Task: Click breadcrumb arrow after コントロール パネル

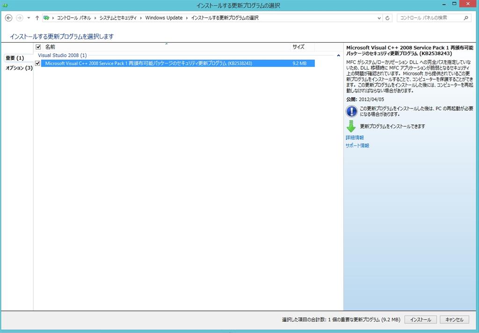Action: (x=95, y=18)
